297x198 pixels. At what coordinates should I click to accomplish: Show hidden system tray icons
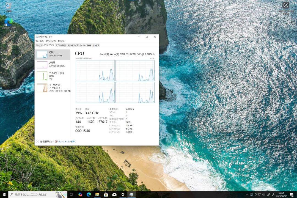pyautogui.click(x=247, y=195)
